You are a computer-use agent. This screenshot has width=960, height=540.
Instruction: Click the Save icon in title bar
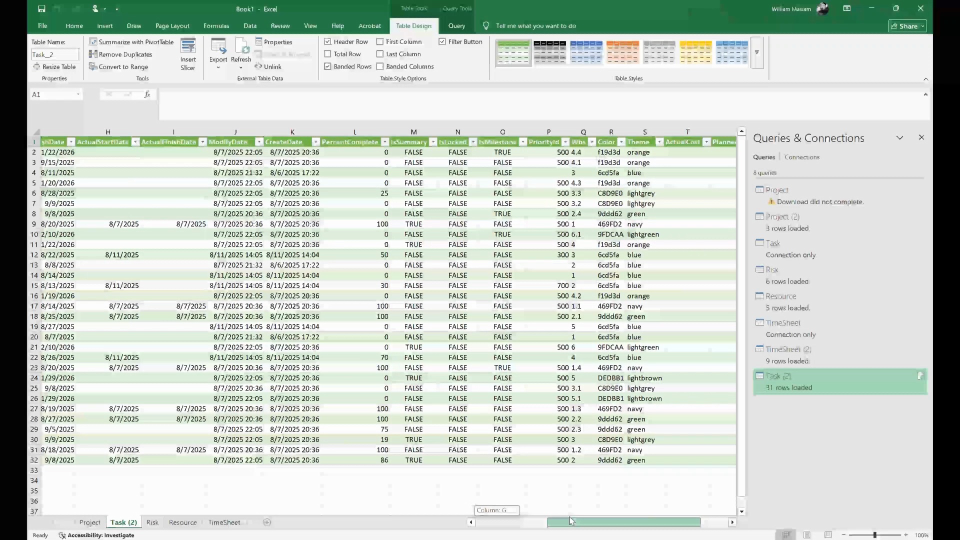[41, 8]
